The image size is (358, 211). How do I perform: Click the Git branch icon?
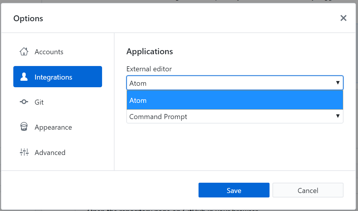pos(24,102)
